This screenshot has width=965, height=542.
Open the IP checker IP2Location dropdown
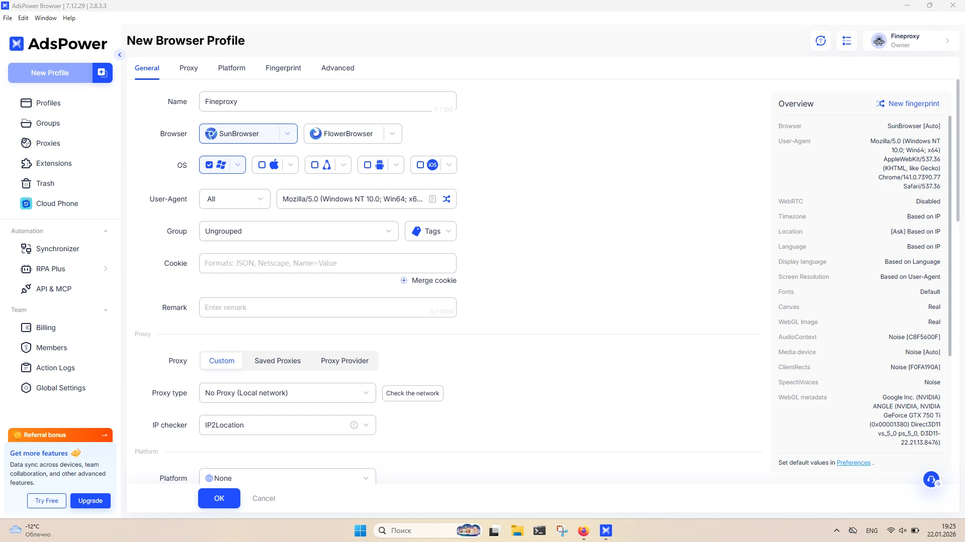[287, 425]
